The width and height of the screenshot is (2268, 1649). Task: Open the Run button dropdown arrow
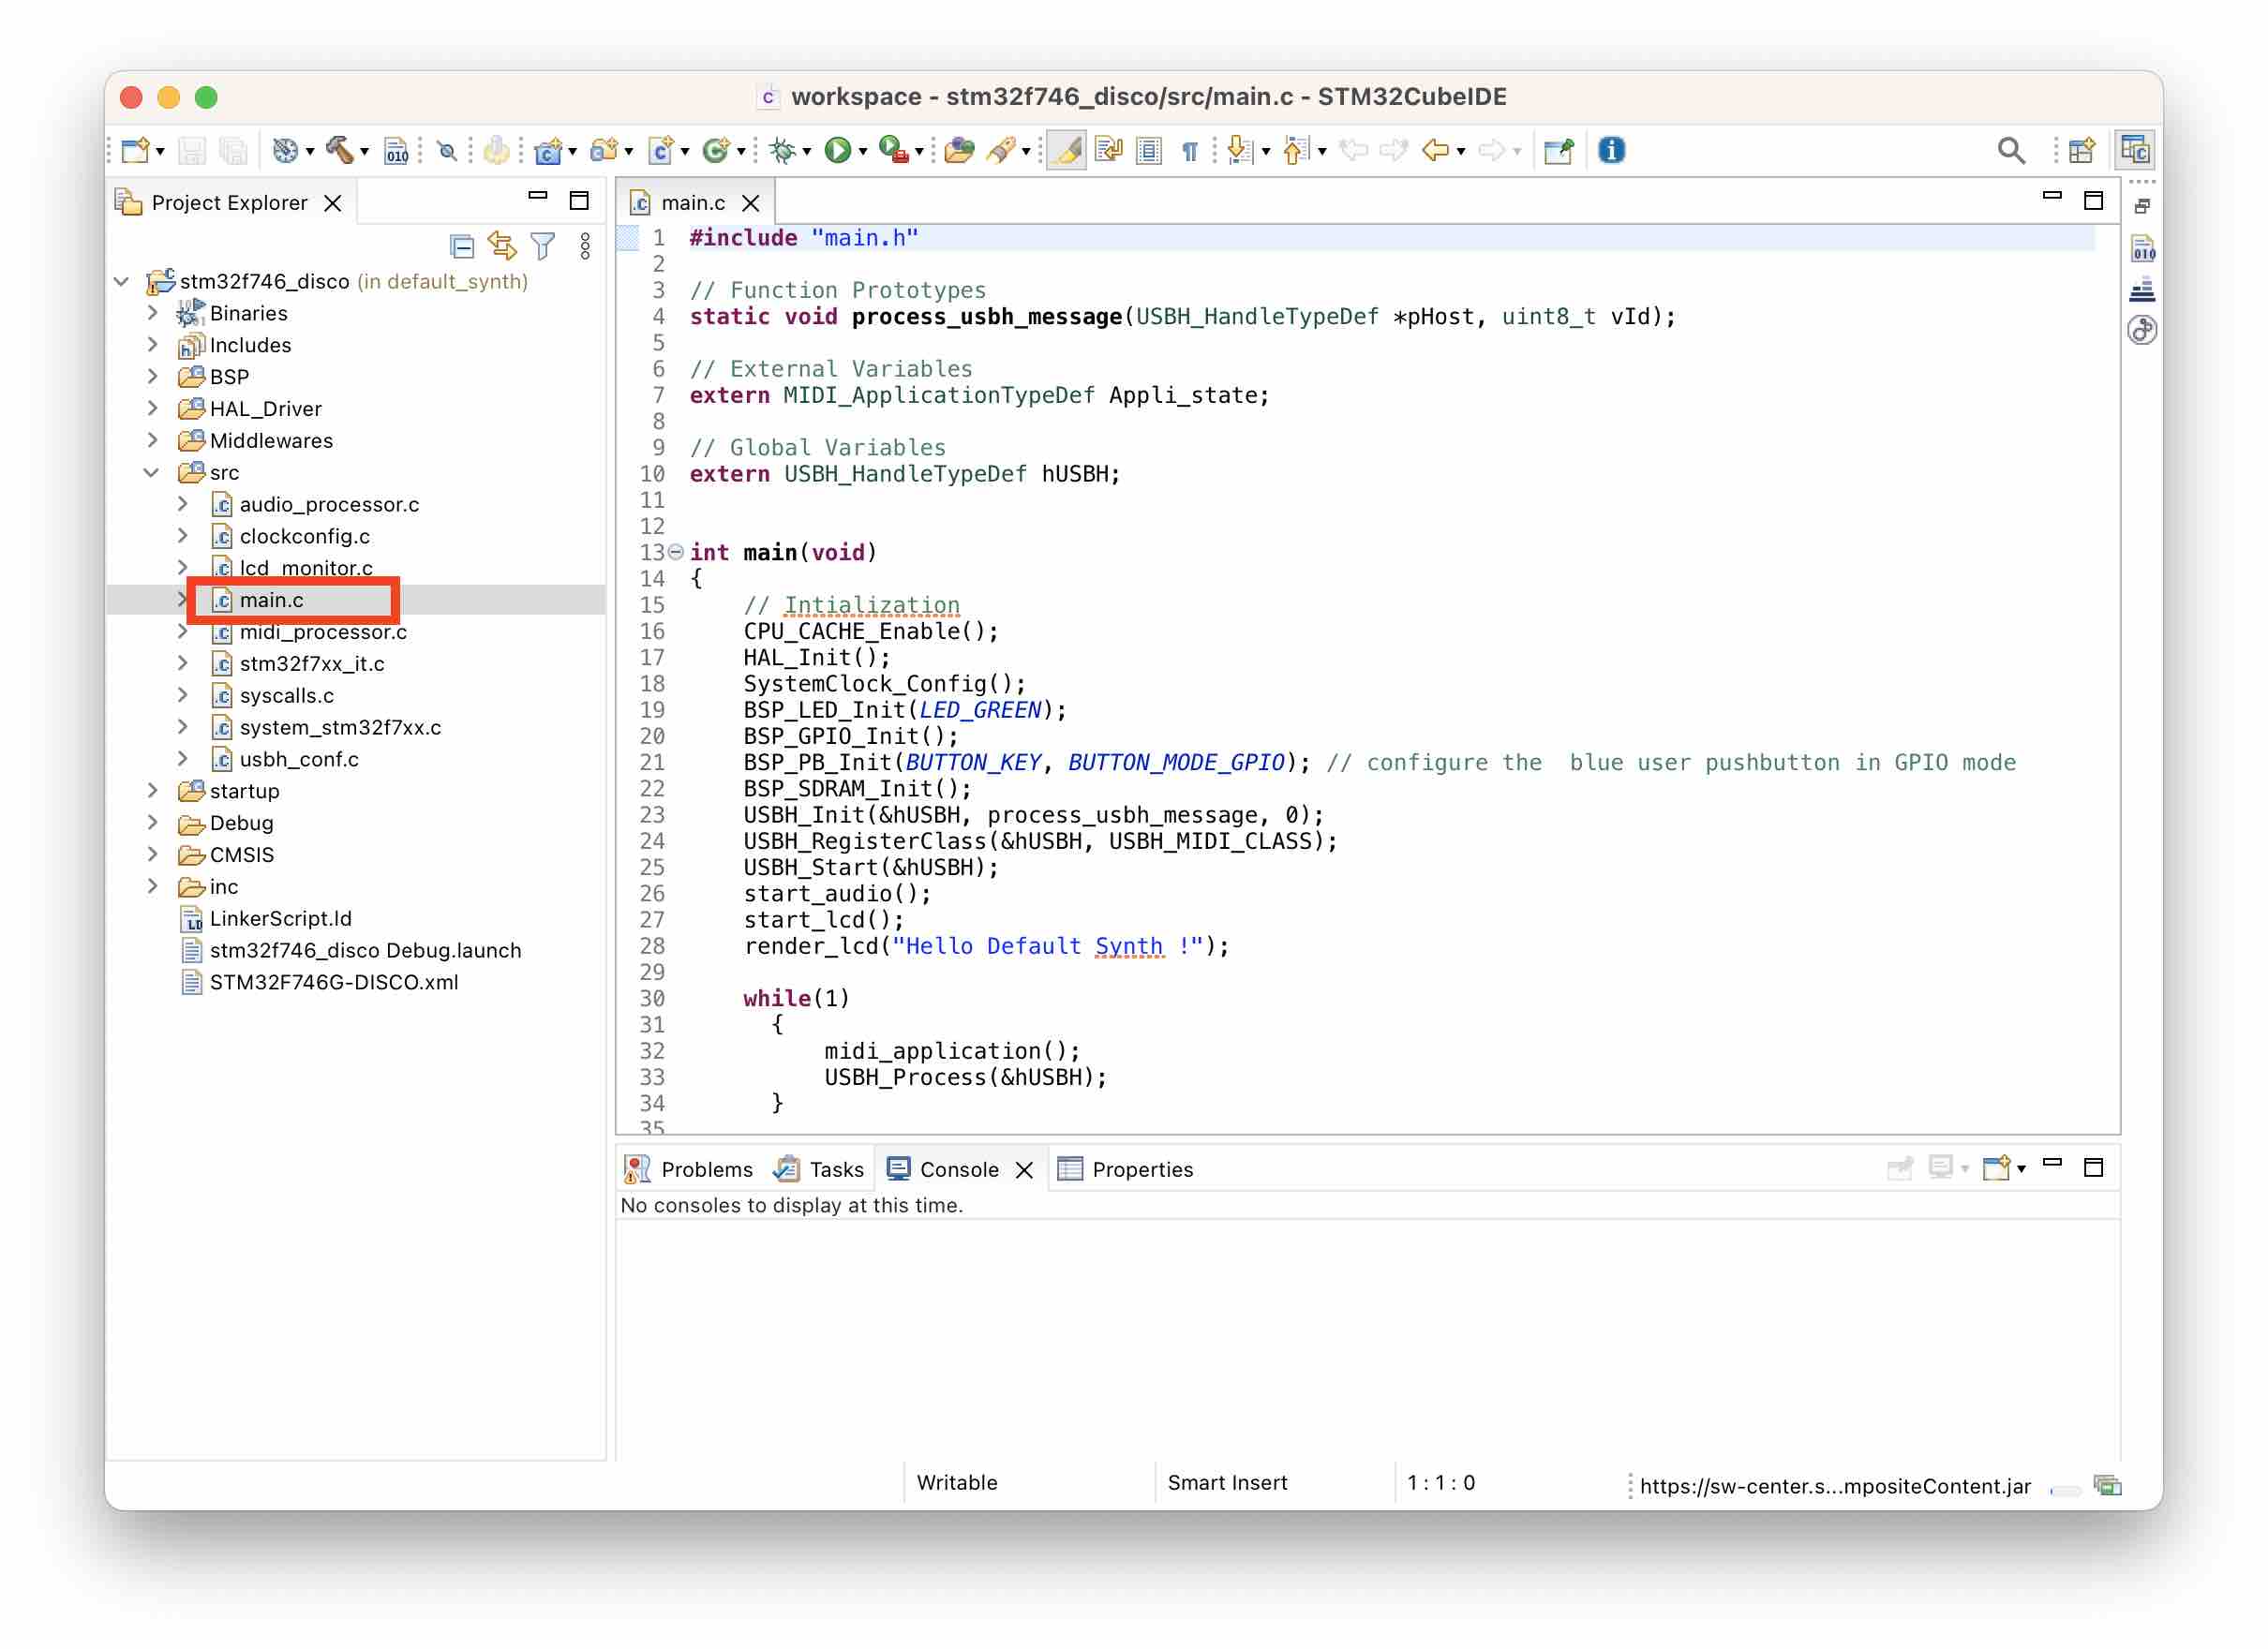[863, 152]
